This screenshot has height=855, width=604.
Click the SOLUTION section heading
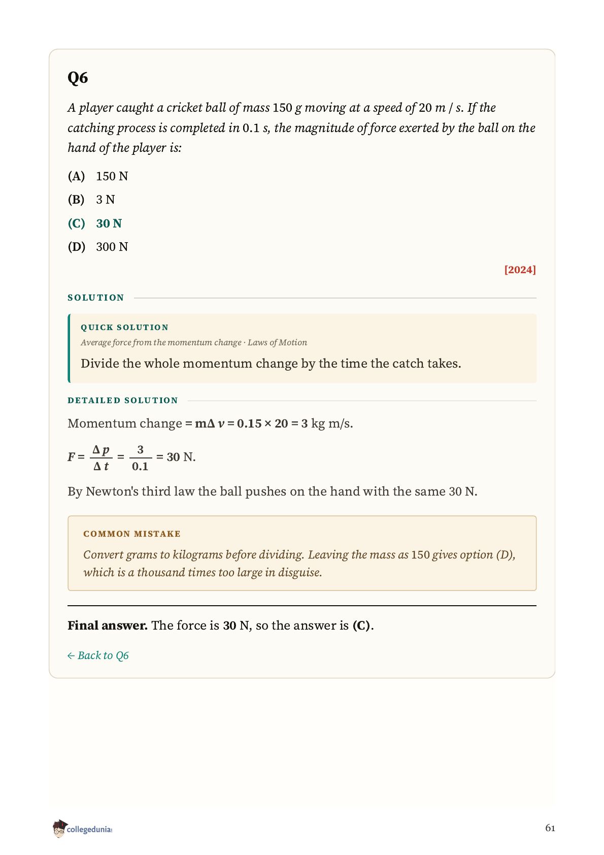click(96, 298)
